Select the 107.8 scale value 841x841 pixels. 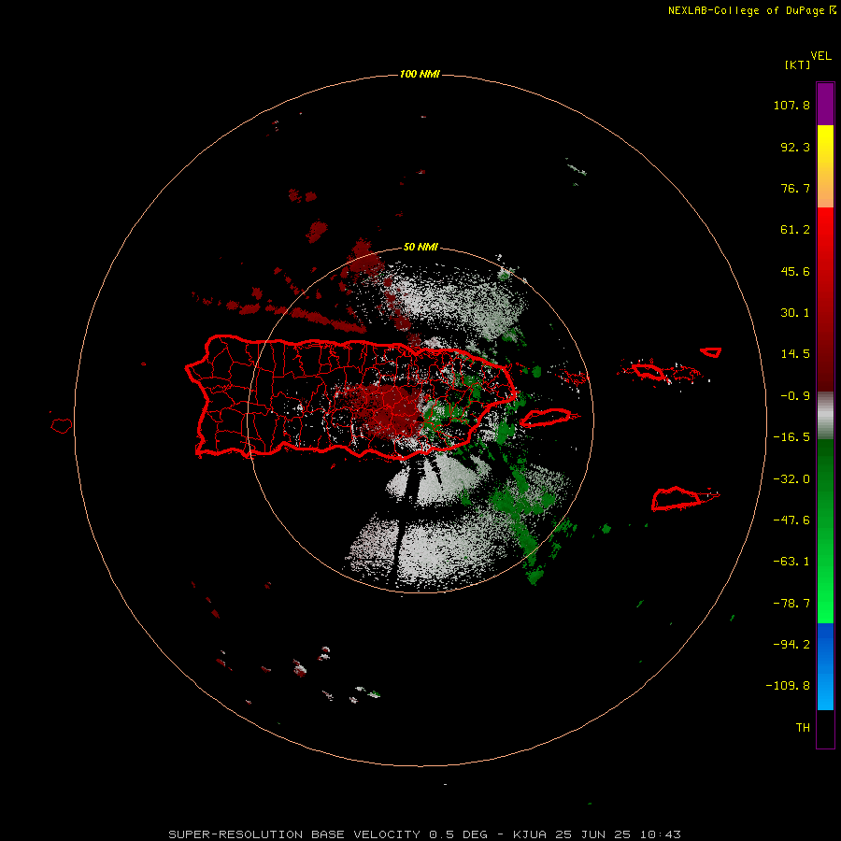pos(791,105)
